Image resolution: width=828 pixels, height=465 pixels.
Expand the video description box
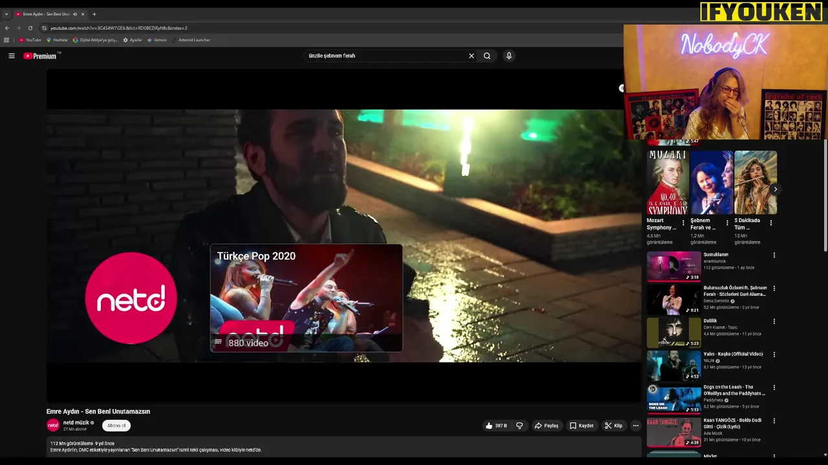coord(344,447)
